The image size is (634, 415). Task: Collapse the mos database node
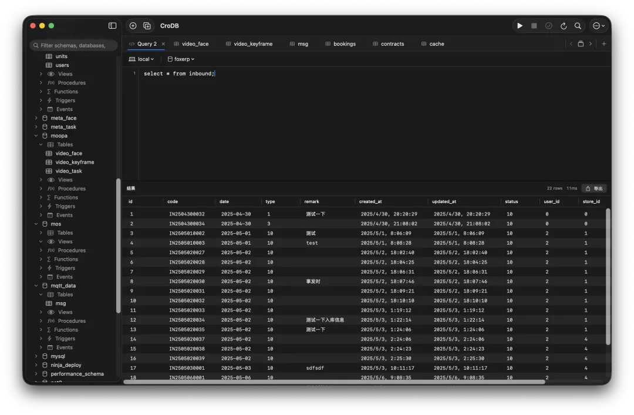coord(36,224)
